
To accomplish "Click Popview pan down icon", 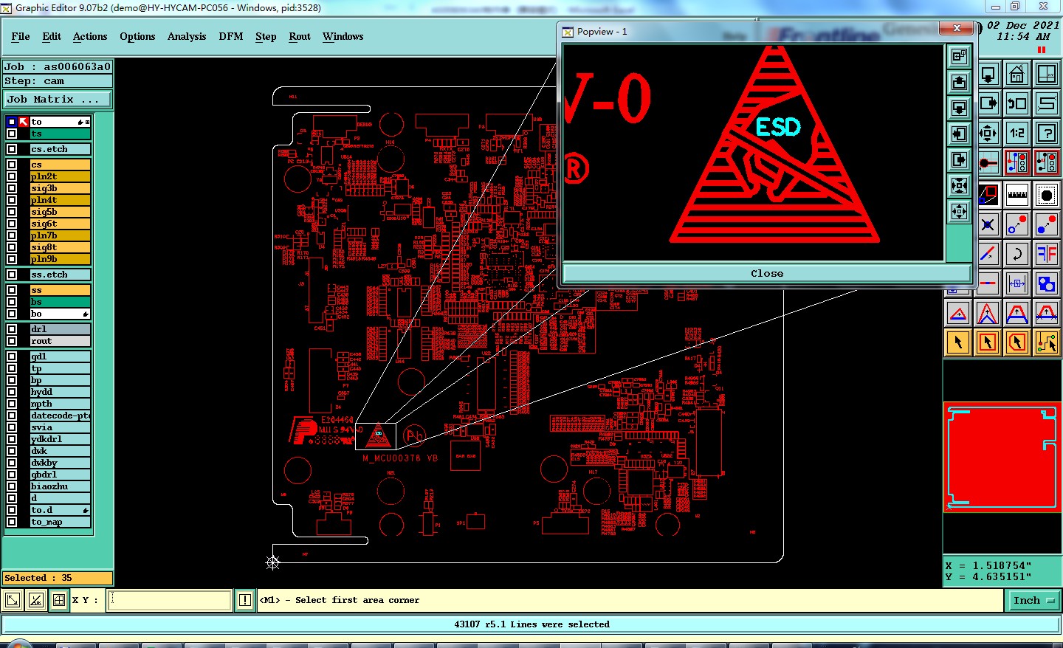I will pyautogui.click(x=959, y=108).
